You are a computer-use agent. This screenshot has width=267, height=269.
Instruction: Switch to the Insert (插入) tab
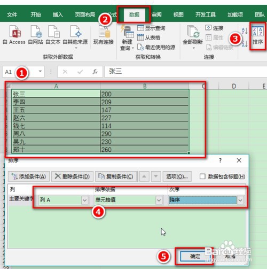point(58,14)
